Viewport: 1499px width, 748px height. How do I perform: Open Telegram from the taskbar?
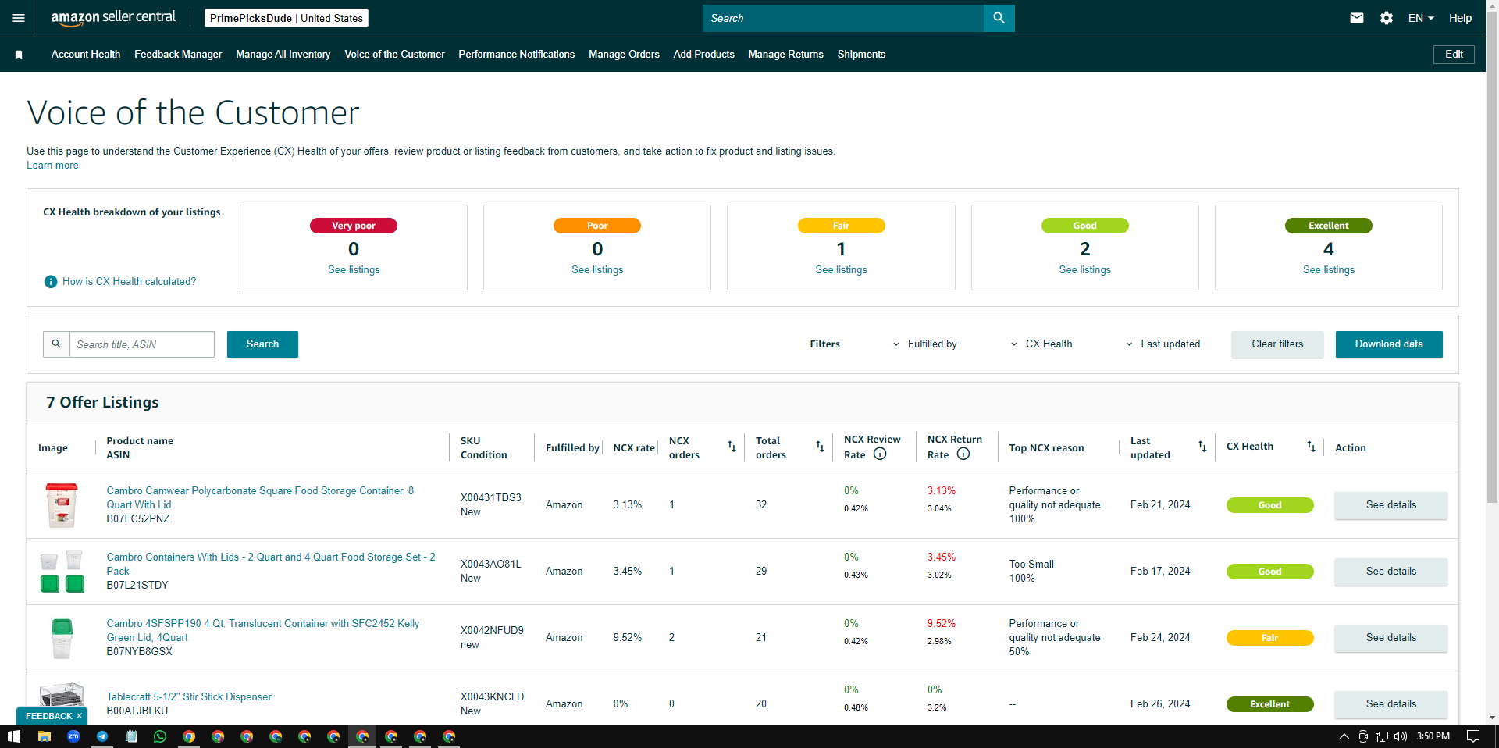coord(102,736)
